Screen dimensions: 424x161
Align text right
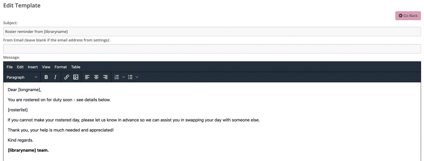click(x=106, y=77)
